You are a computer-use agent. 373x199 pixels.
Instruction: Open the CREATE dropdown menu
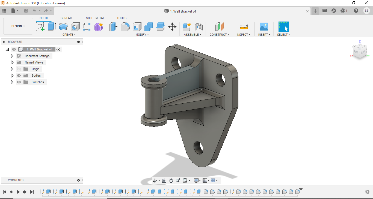pyautogui.click(x=69, y=35)
